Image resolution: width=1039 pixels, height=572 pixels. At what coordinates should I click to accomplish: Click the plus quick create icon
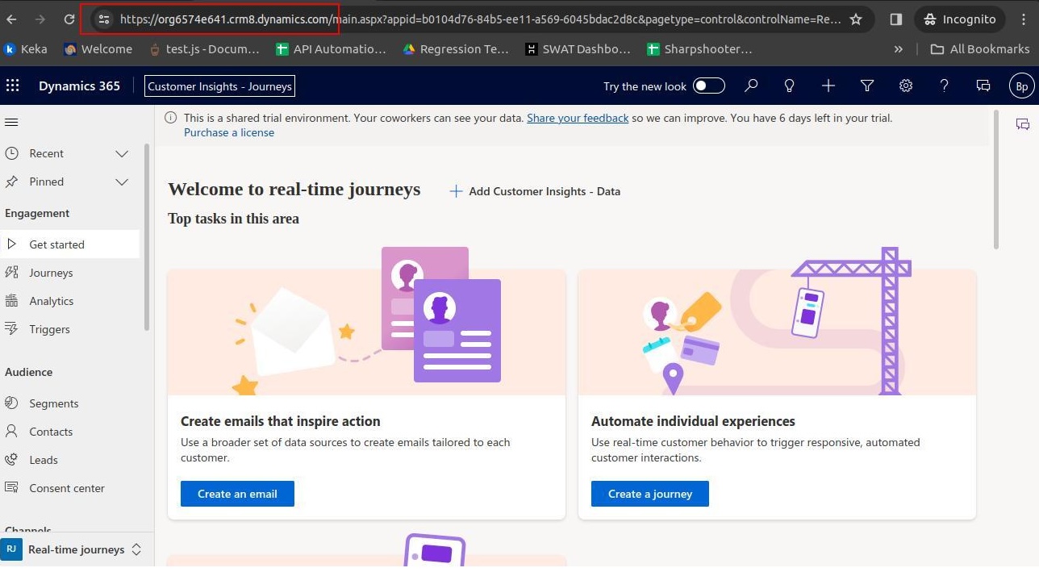(x=828, y=86)
